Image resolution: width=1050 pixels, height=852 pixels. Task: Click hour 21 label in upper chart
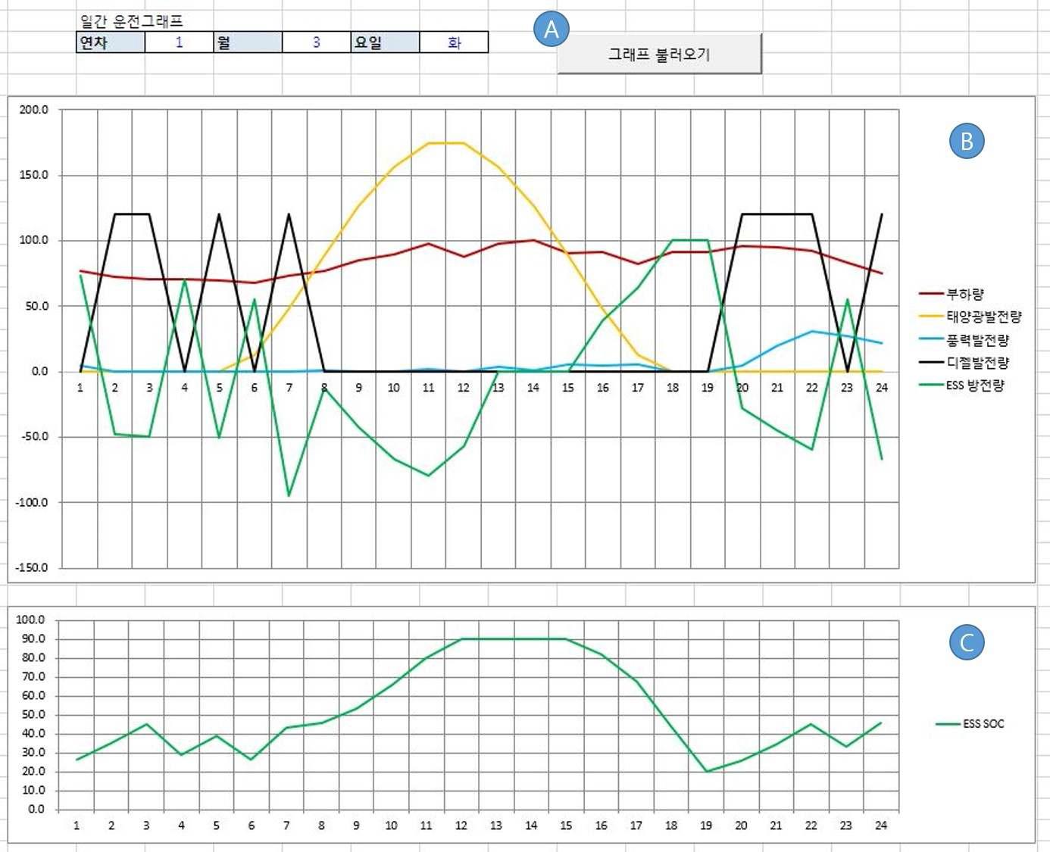pos(777,388)
